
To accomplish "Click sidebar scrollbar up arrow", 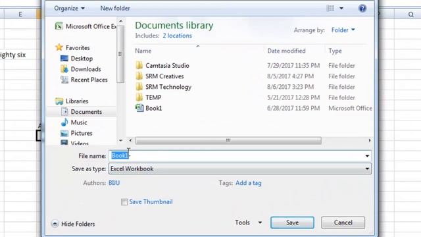I will [120, 20].
